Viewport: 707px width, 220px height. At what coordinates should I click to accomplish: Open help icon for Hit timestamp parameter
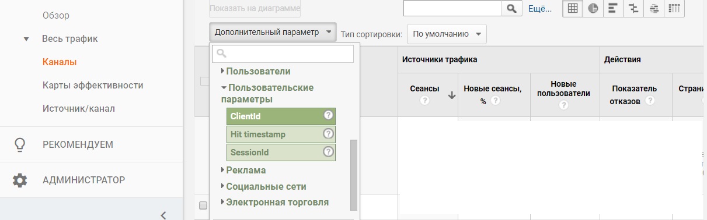point(329,134)
